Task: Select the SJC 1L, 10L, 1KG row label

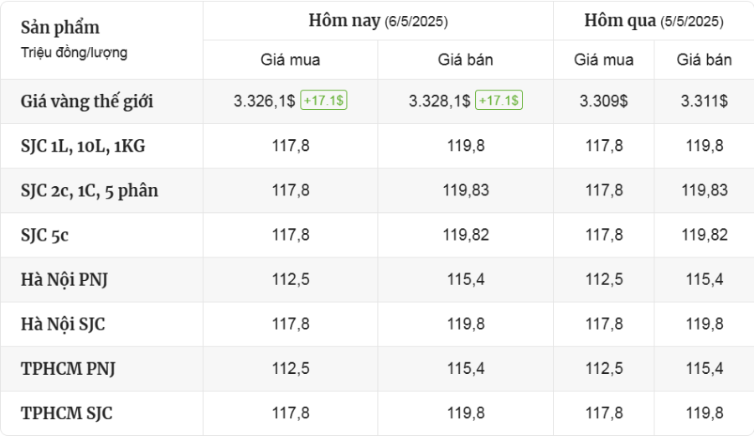Action: click(x=83, y=146)
